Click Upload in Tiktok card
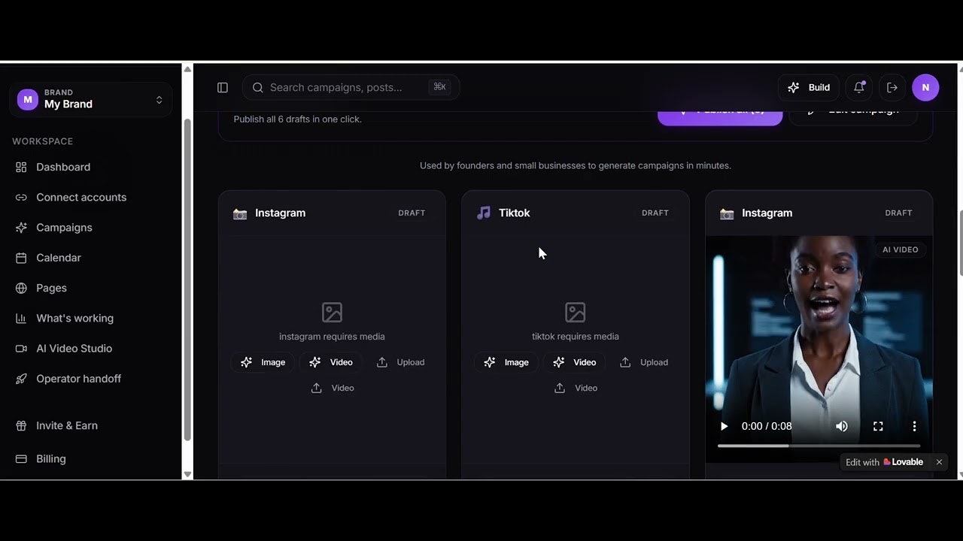The width and height of the screenshot is (963, 541). tap(644, 362)
